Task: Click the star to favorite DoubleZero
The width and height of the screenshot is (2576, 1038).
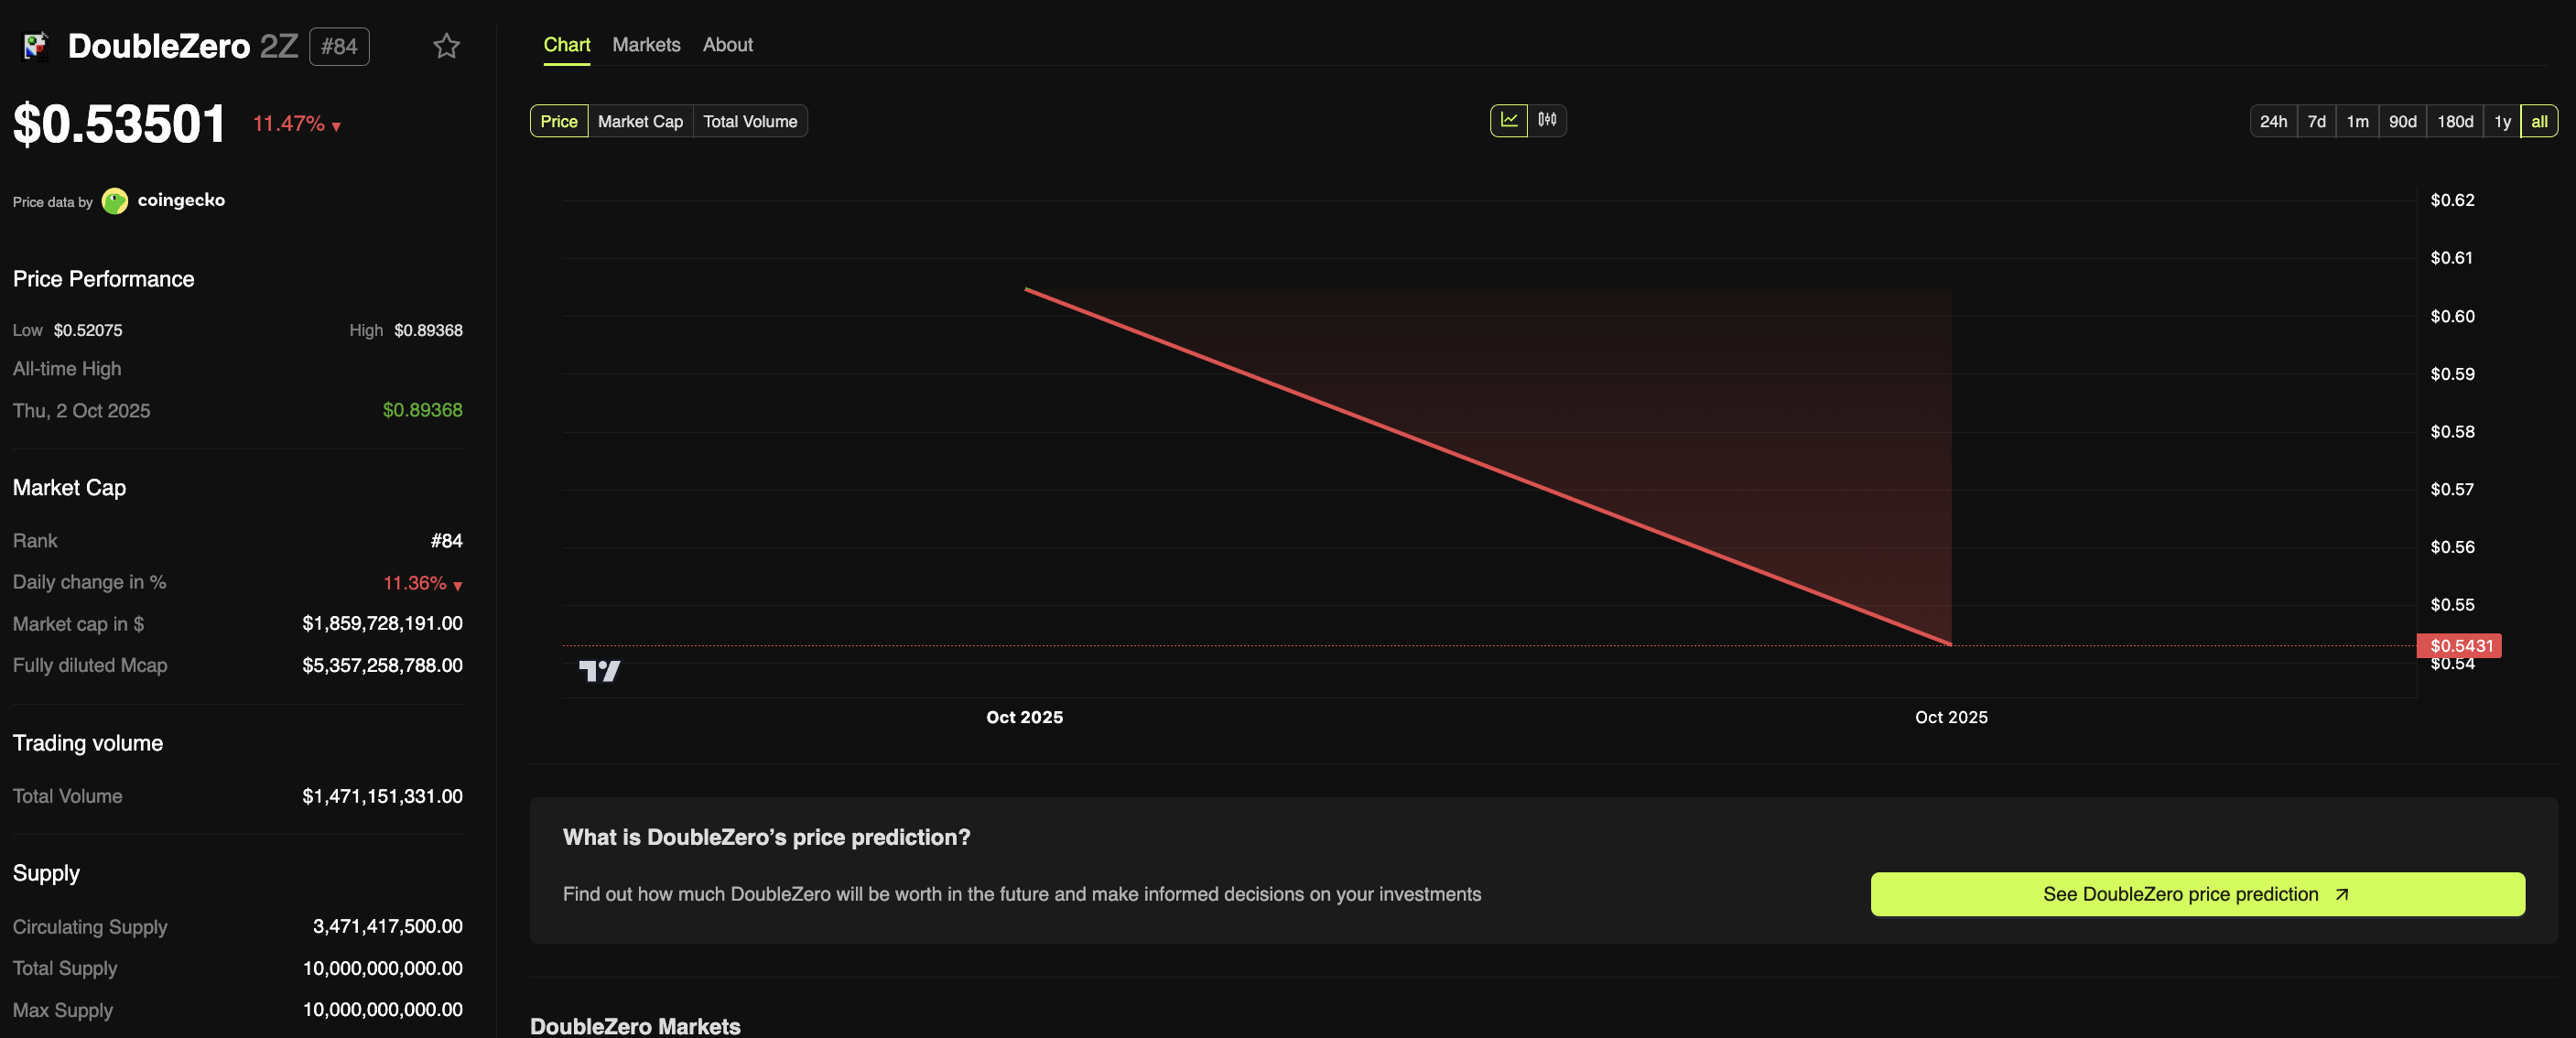Action: click(446, 46)
